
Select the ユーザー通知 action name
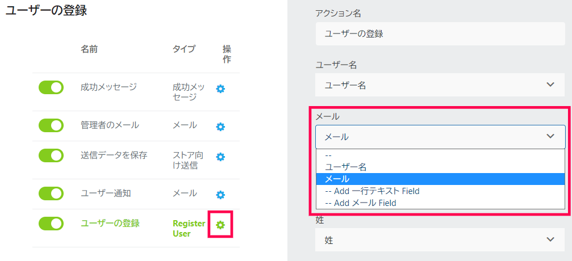106,193
